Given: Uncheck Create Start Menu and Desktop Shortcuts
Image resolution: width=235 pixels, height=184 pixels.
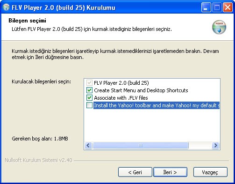Looking at the screenshot, I should click(x=89, y=90).
